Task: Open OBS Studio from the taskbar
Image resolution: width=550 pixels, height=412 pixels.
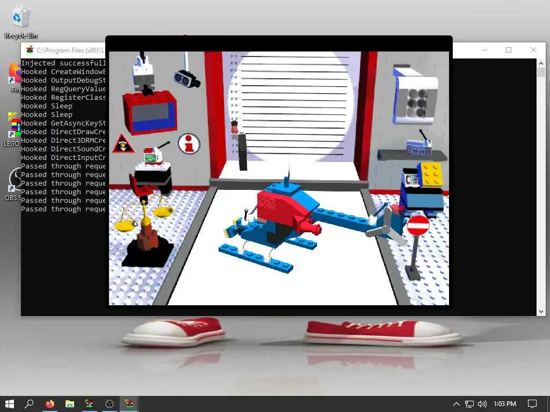Action: coord(109,404)
